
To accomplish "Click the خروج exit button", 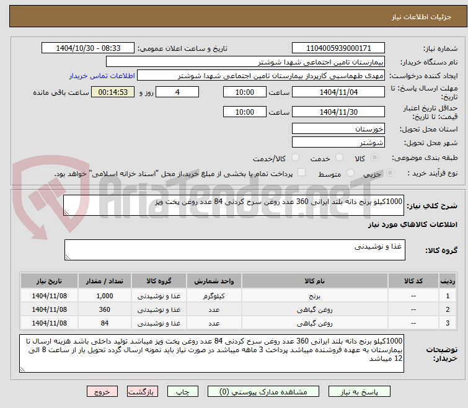I will point(102,392).
